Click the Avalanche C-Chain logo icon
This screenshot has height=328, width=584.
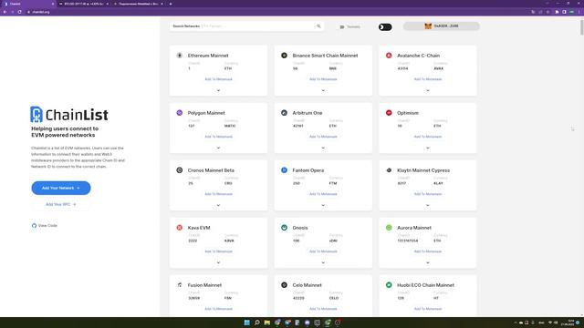(389, 56)
